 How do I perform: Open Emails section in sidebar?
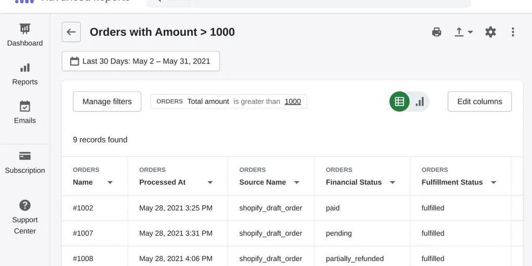tap(25, 112)
